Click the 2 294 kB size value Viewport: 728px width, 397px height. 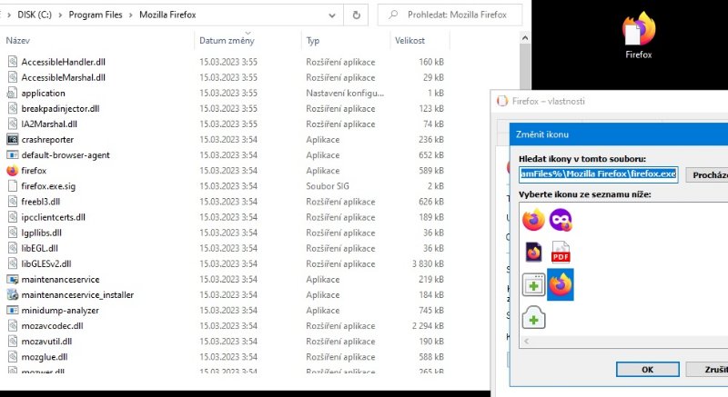(428, 325)
